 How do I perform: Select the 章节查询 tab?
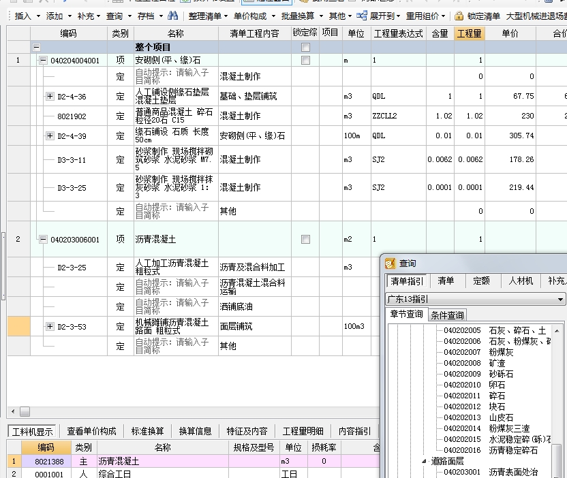coord(406,315)
